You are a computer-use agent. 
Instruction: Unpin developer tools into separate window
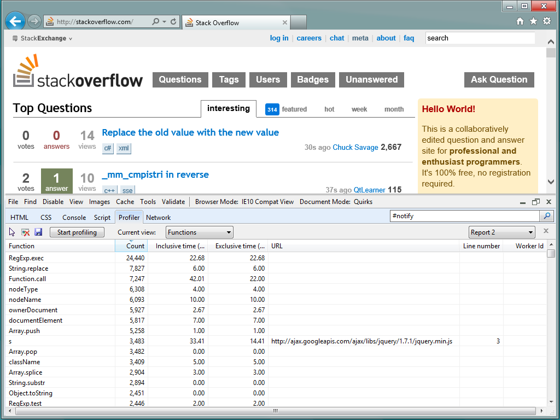coord(536,202)
